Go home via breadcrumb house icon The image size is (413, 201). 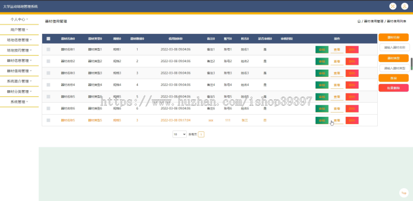[359, 21]
